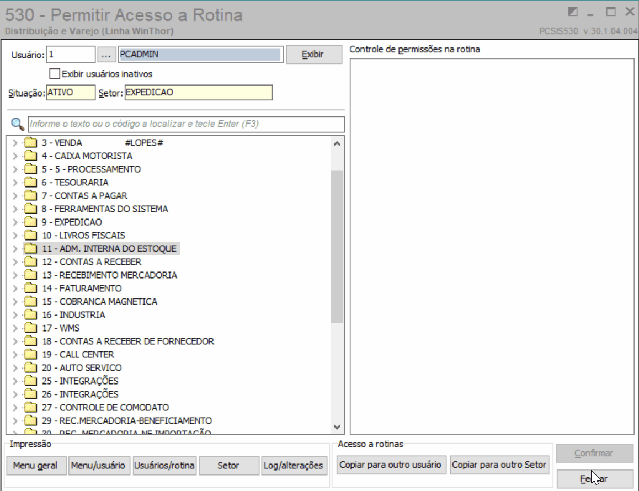Image resolution: width=639 pixels, height=491 pixels.
Task: Expand the 17 - WMS node
Action: (x=15, y=328)
